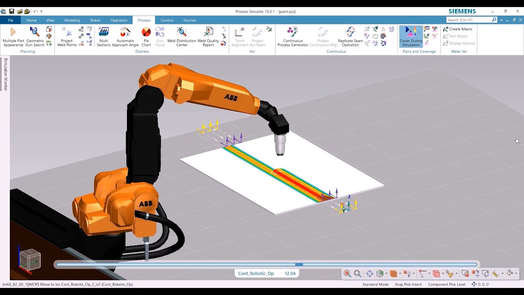This screenshot has width=524, height=295.
Task: Open the Simulation Monitor side panel
Action: point(6,74)
